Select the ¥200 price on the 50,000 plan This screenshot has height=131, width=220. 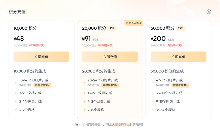click(158, 39)
